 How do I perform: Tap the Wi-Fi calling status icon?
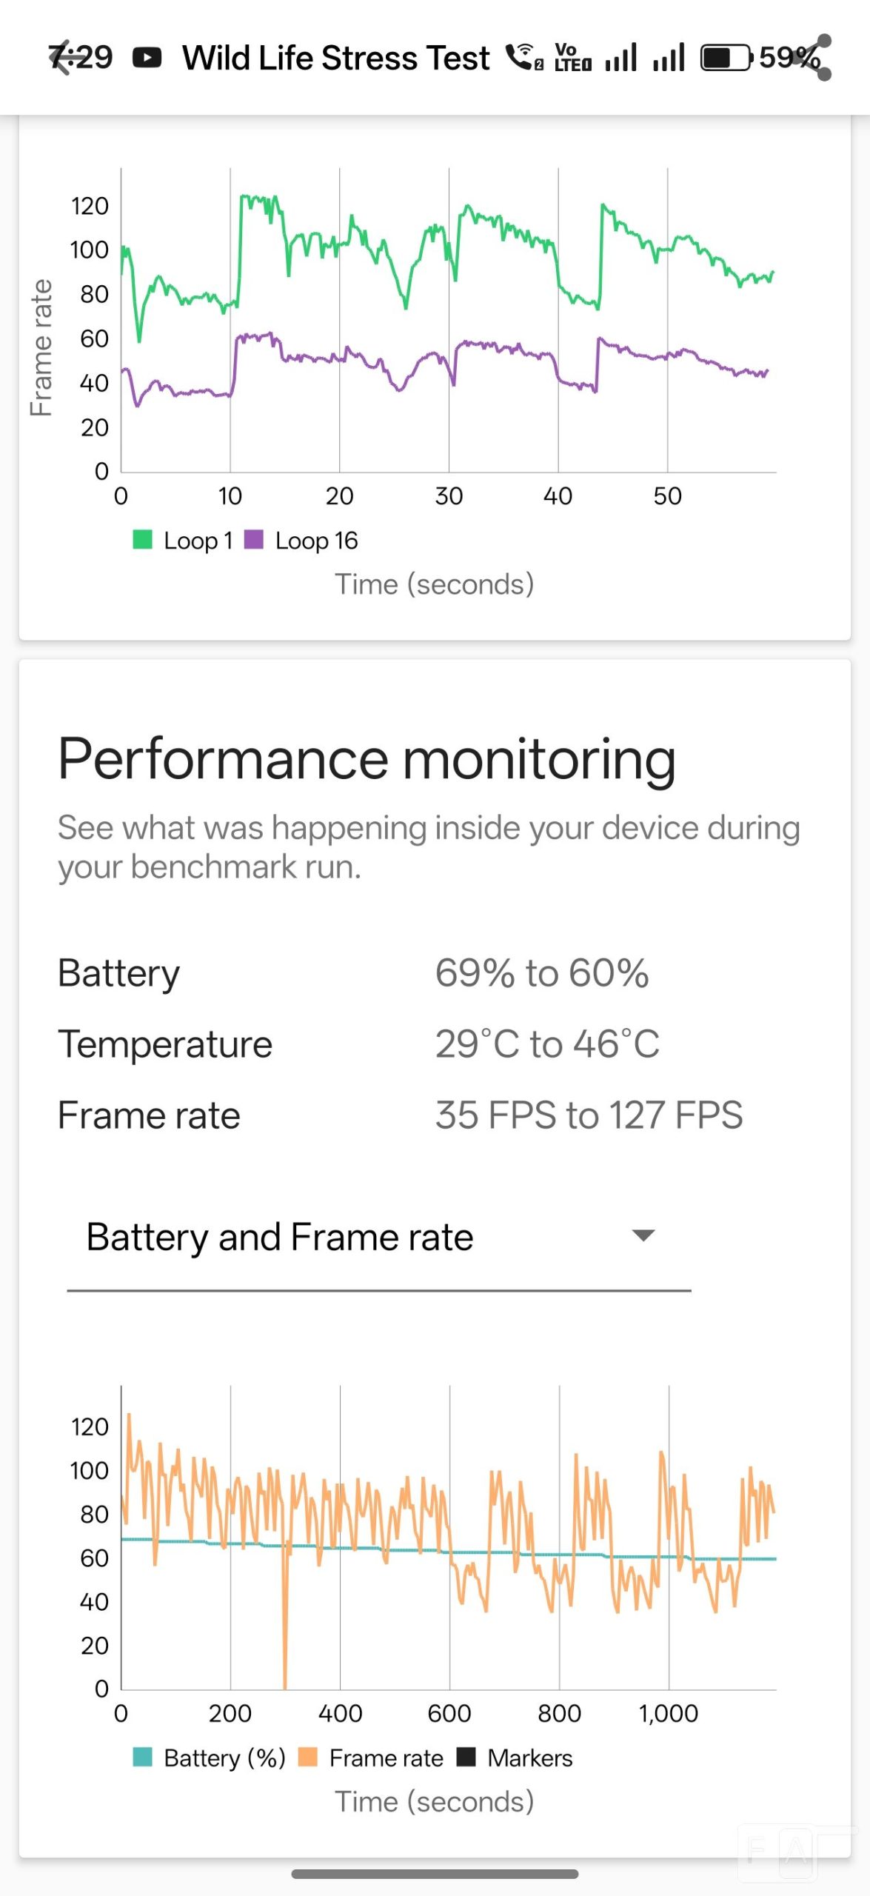pyautogui.click(x=524, y=58)
